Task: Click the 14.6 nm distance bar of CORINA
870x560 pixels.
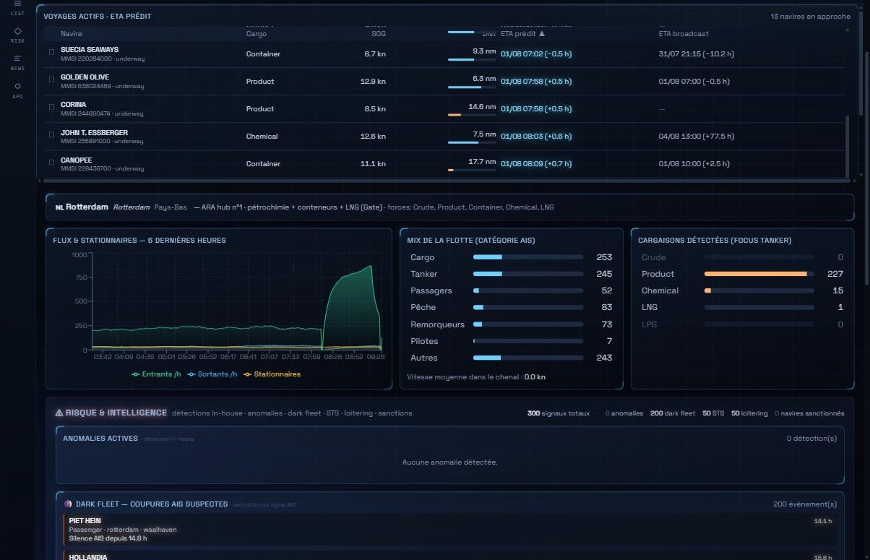Action: pos(472,115)
